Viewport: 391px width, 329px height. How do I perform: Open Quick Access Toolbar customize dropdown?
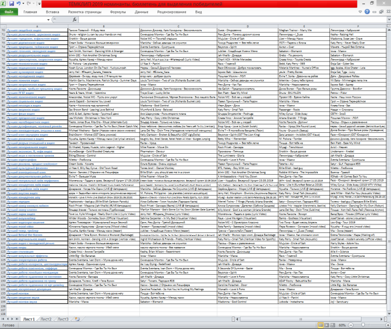point(38,3)
